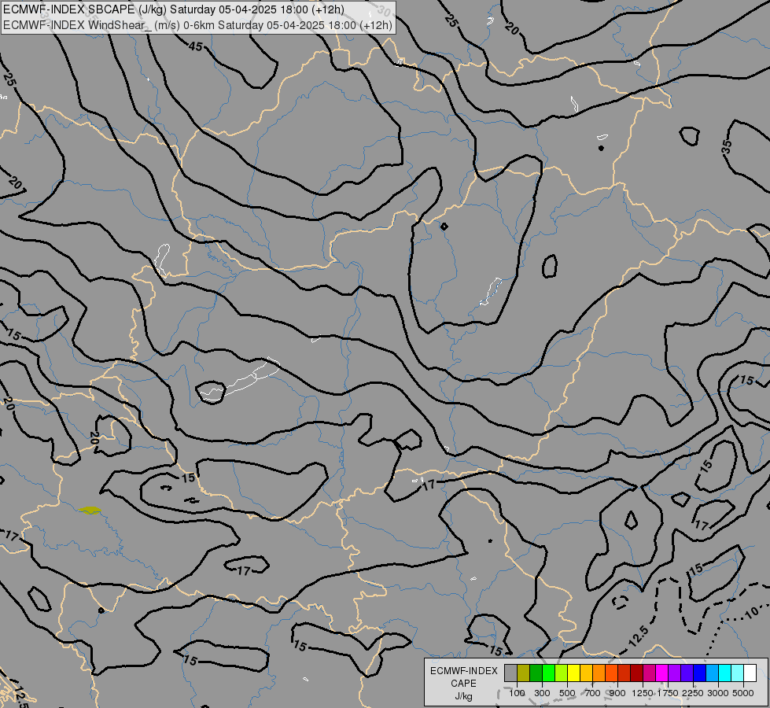
Task: Click the SBCAPE title line at the top
Action: tap(174, 9)
